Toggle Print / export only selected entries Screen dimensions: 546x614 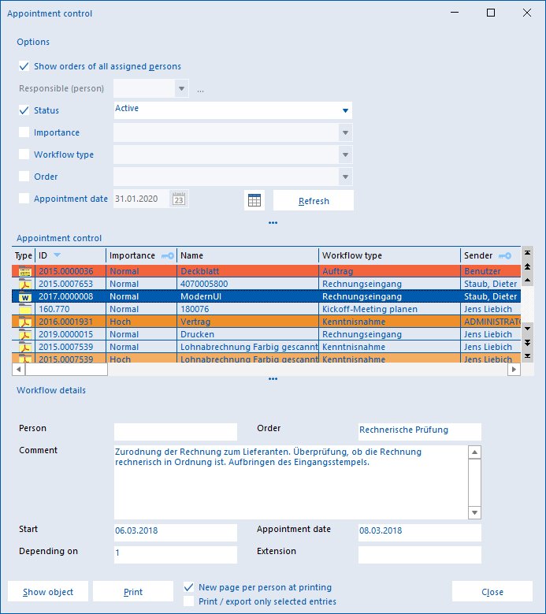(188, 601)
